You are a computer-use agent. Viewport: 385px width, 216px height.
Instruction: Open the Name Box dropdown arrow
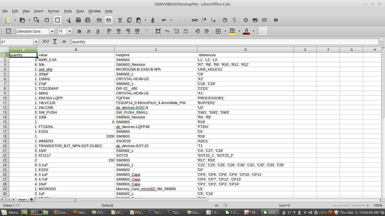(x=36, y=42)
